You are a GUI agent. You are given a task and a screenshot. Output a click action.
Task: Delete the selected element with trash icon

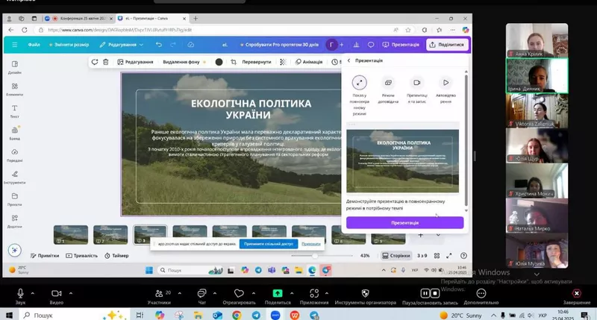pos(106,62)
